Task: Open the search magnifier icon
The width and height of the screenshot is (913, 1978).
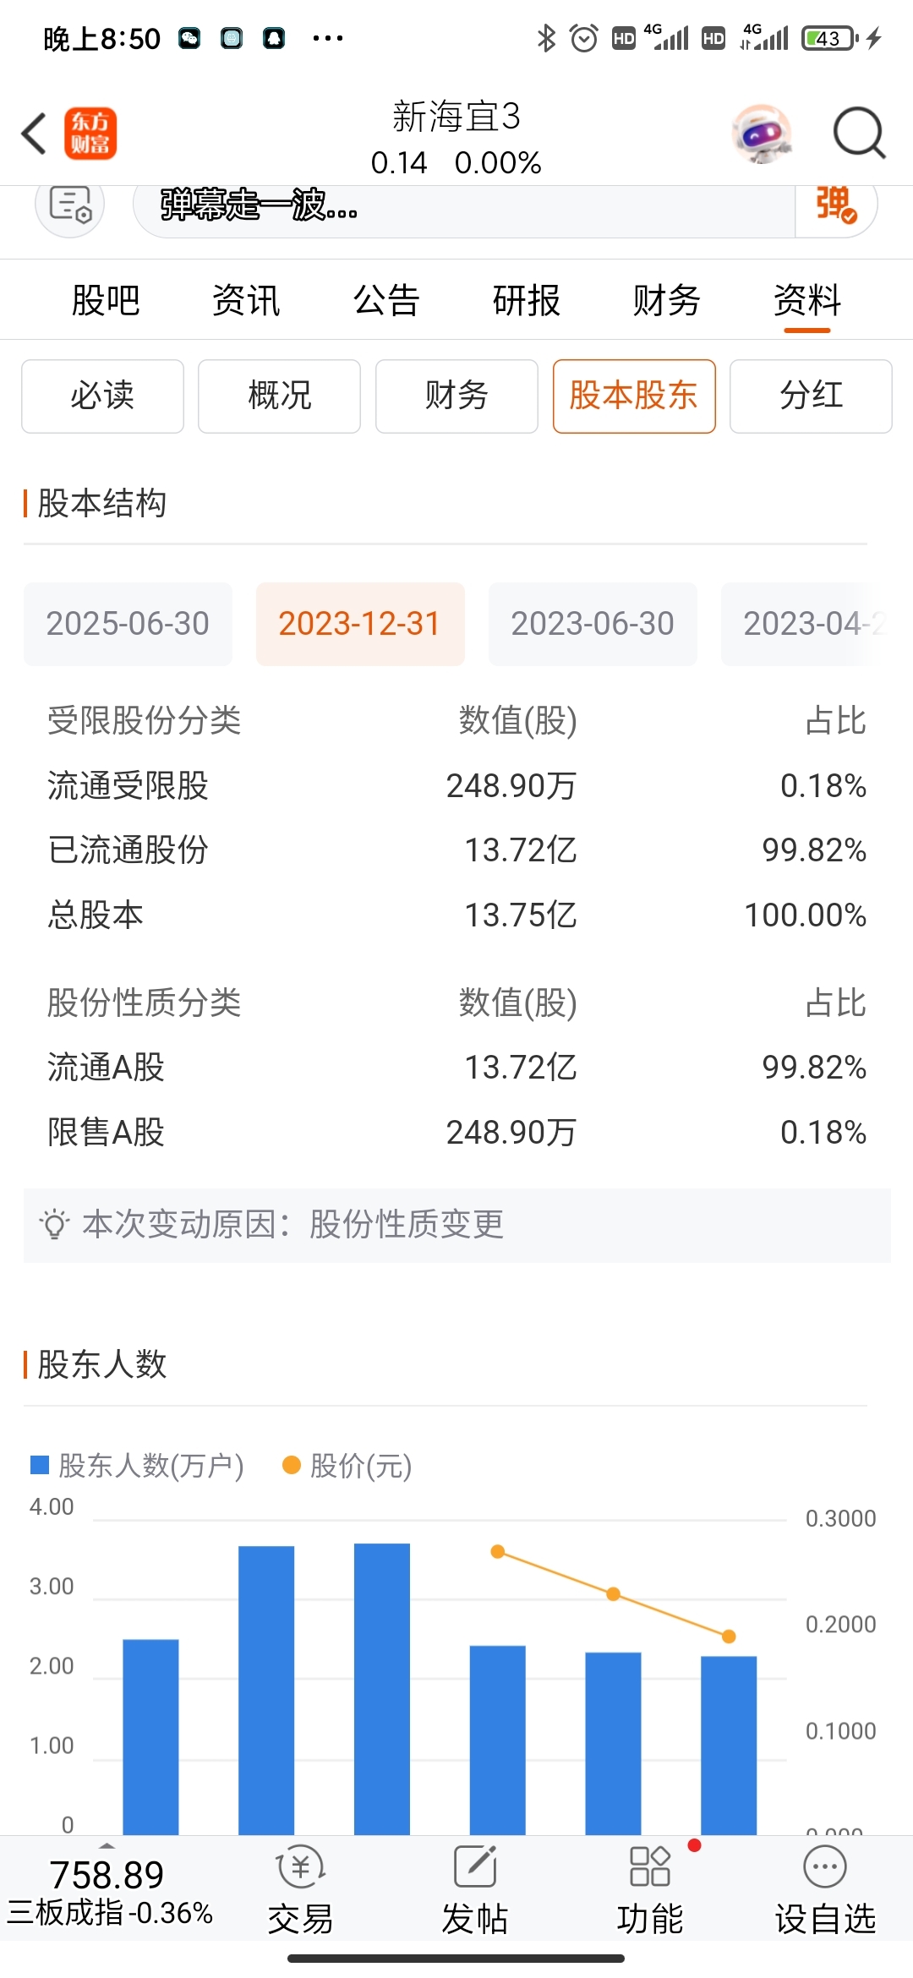Action: (x=858, y=133)
